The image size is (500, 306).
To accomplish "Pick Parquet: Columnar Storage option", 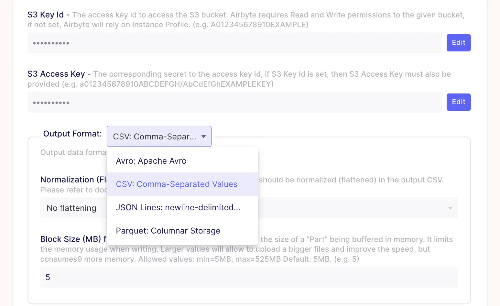I will click(x=168, y=231).
